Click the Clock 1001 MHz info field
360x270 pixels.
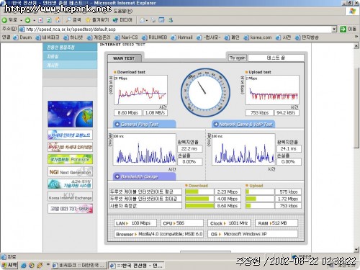[x=229, y=223]
